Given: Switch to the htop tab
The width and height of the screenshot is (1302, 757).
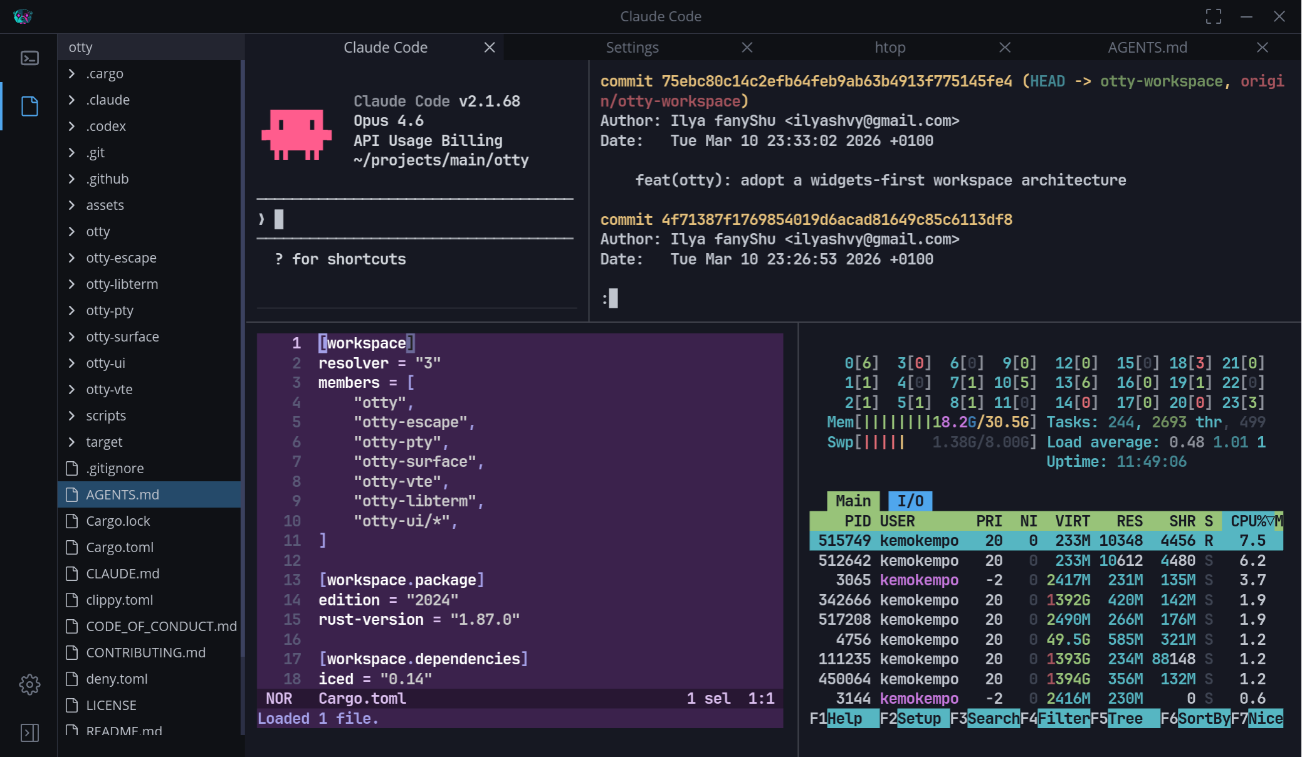Looking at the screenshot, I should coord(890,48).
